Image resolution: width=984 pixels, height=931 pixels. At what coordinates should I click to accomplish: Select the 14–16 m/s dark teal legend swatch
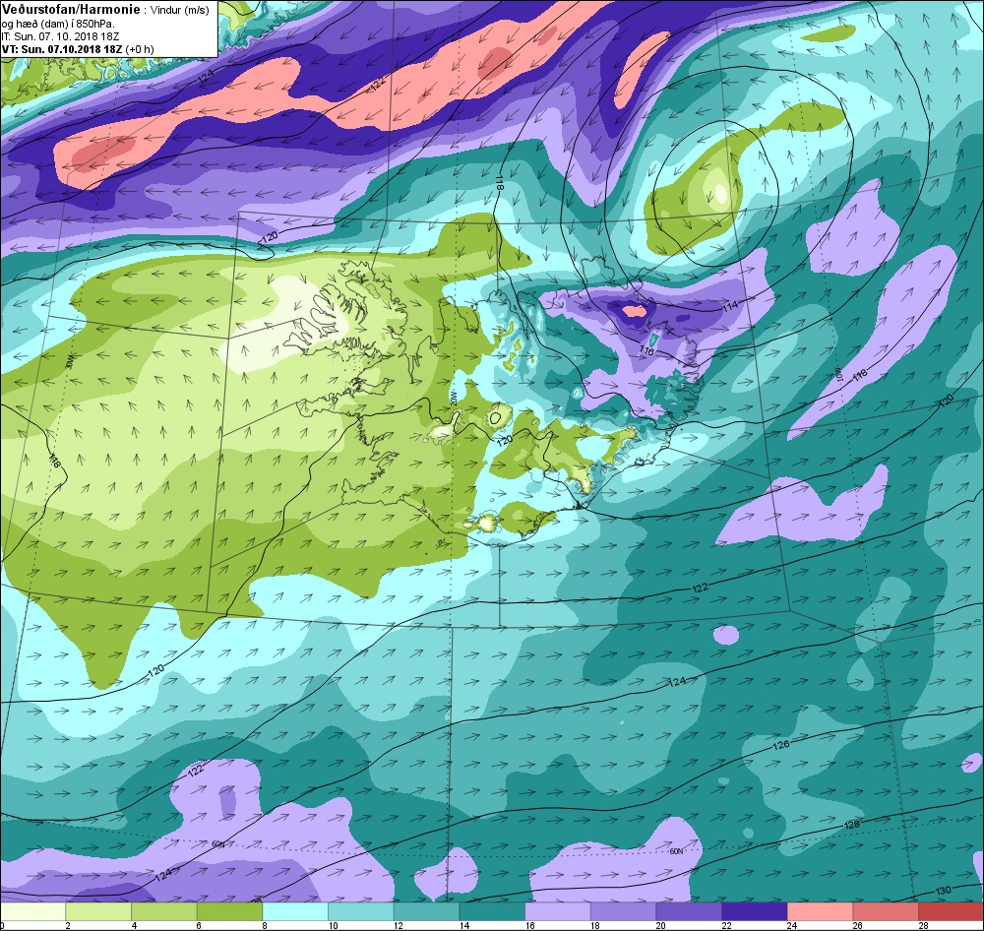[x=492, y=911]
